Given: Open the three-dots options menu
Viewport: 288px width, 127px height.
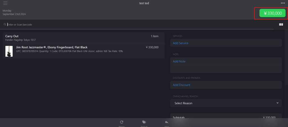Looking at the screenshot, I should (x=283, y=3).
